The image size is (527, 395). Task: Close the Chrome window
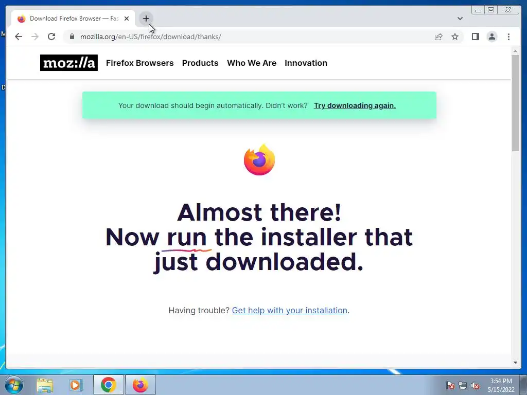pyautogui.click(x=508, y=10)
